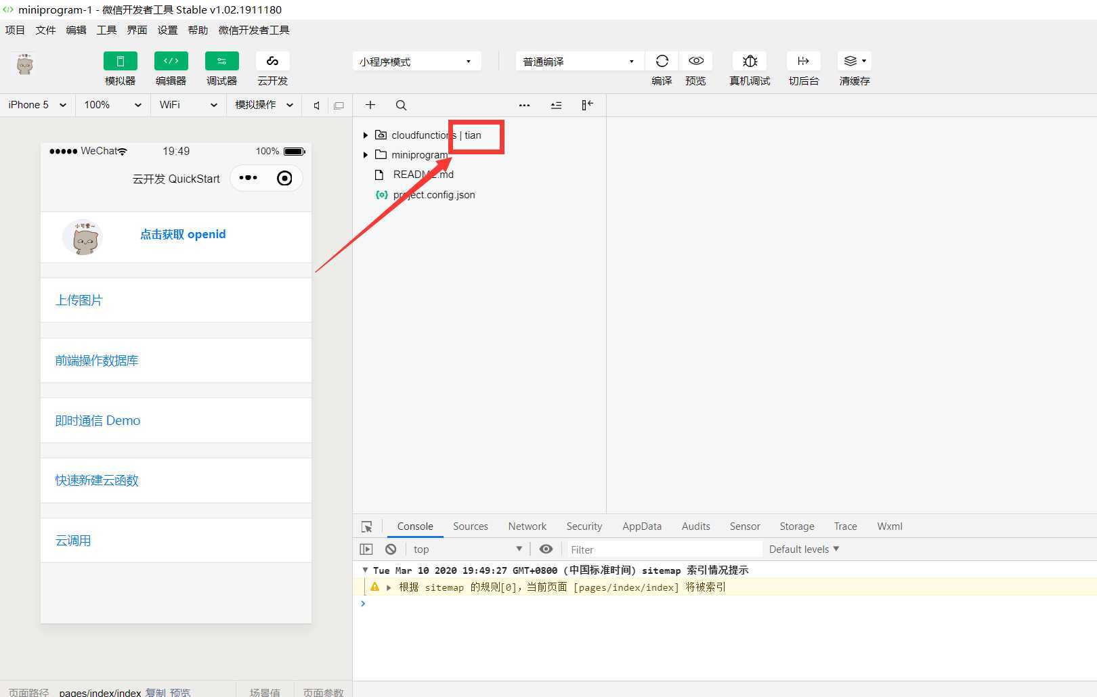1097x697 pixels.
Task: Switch to the Wxml tab
Action: pos(890,526)
